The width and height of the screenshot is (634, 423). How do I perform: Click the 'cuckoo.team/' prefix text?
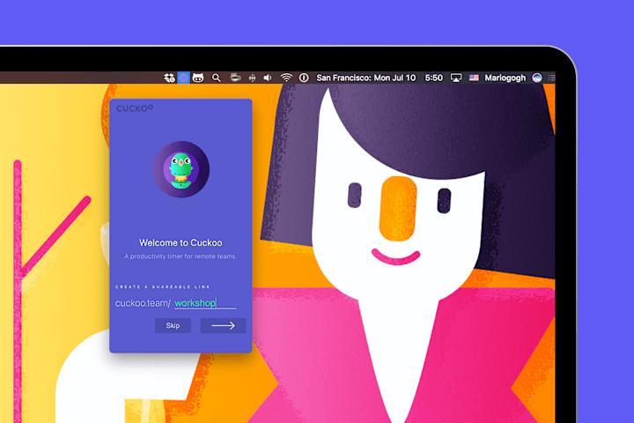tap(144, 303)
